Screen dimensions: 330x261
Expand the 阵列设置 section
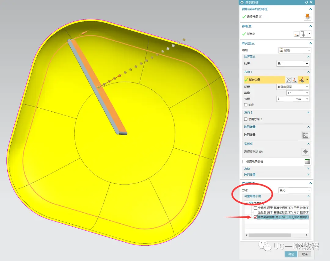point(308,175)
